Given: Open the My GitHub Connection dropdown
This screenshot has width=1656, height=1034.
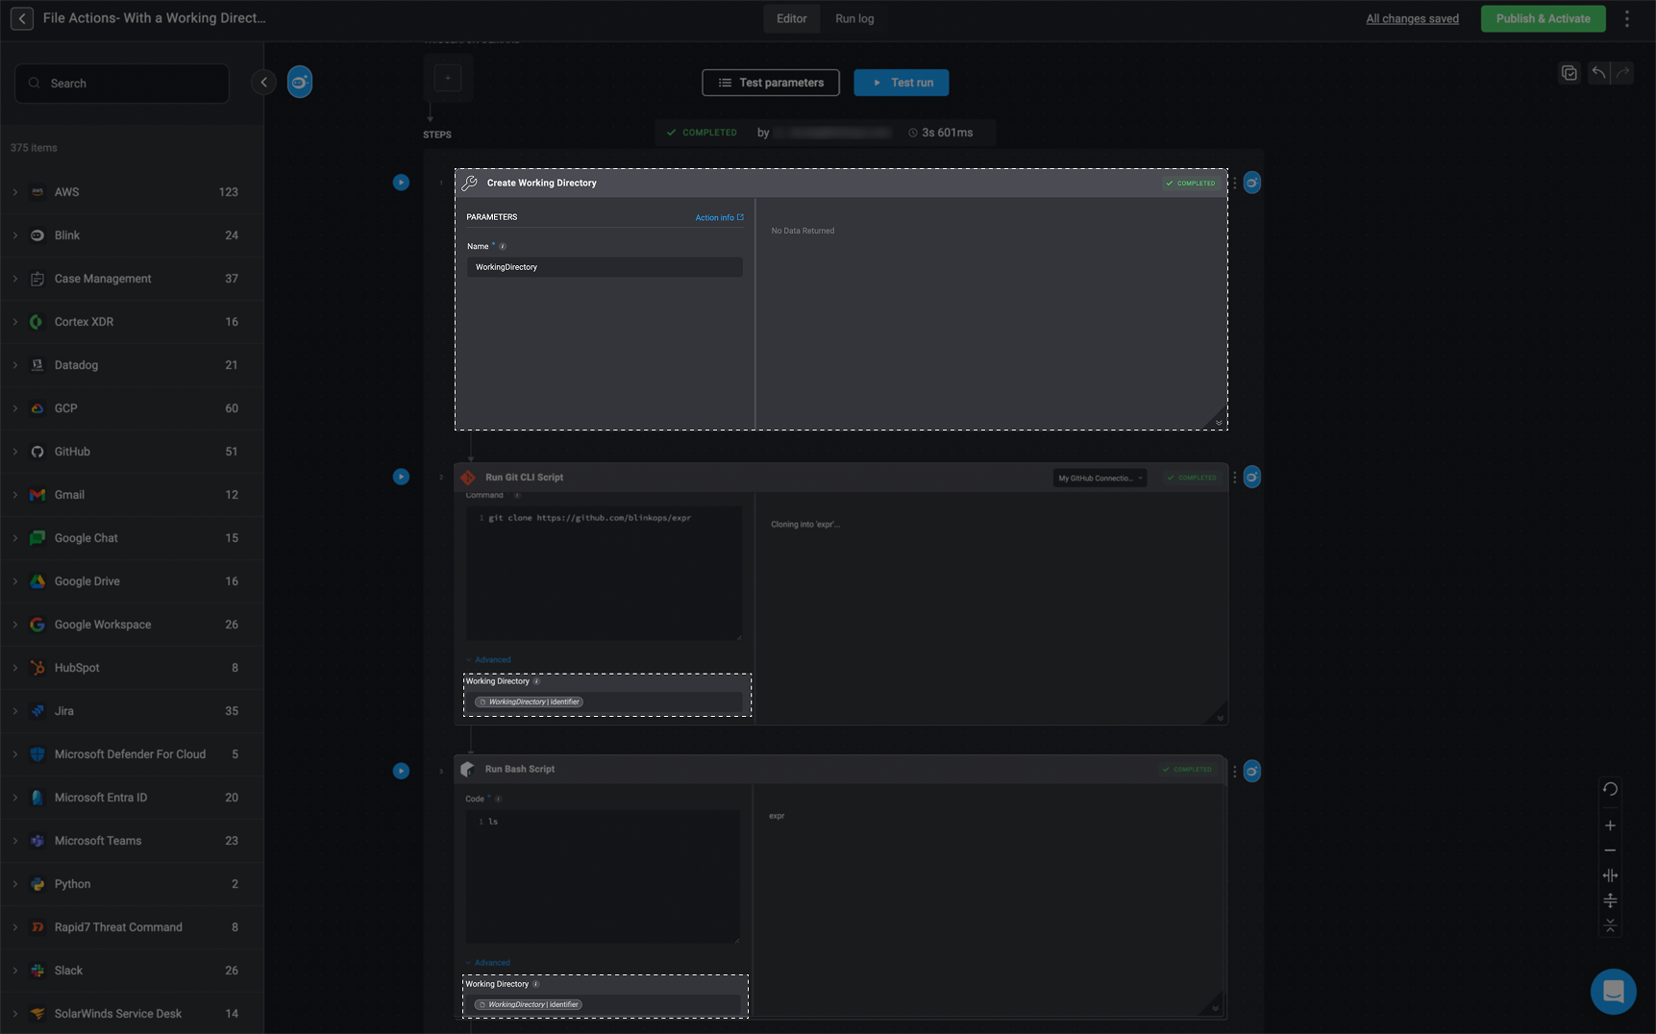Looking at the screenshot, I should [1099, 478].
